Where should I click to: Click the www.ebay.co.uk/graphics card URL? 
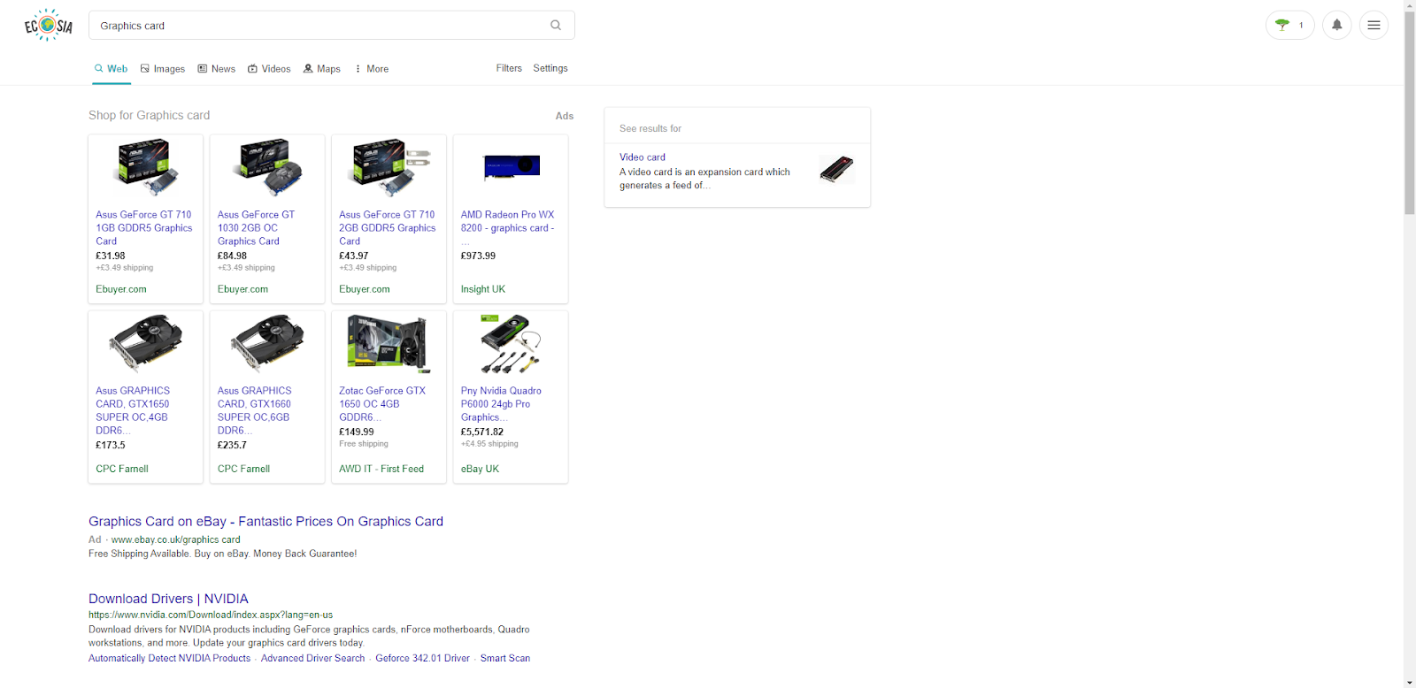(x=176, y=539)
